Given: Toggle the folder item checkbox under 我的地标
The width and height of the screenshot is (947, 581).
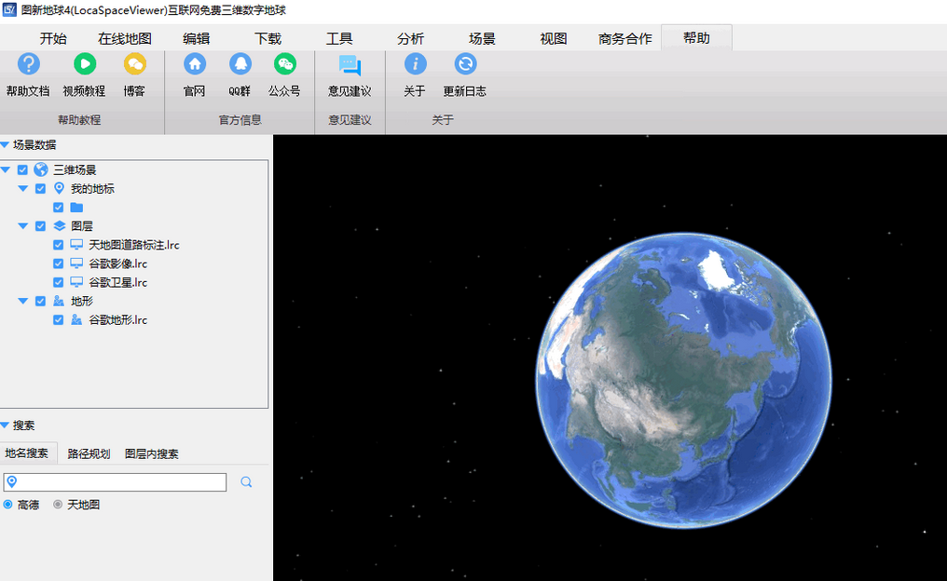Looking at the screenshot, I should click(x=58, y=208).
